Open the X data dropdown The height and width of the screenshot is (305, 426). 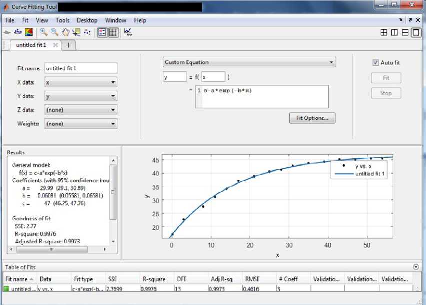click(x=81, y=83)
